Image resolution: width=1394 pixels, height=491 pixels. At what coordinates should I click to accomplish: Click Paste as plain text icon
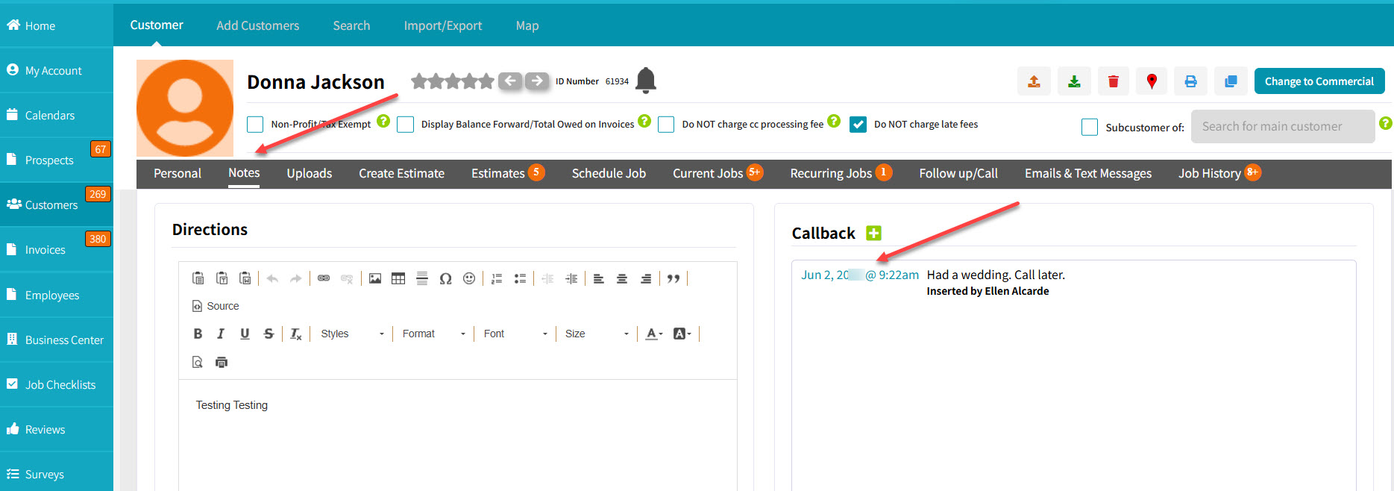(x=222, y=278)
